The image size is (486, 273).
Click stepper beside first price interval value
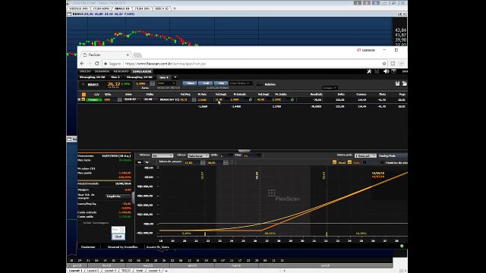click(x=203, y=162)
